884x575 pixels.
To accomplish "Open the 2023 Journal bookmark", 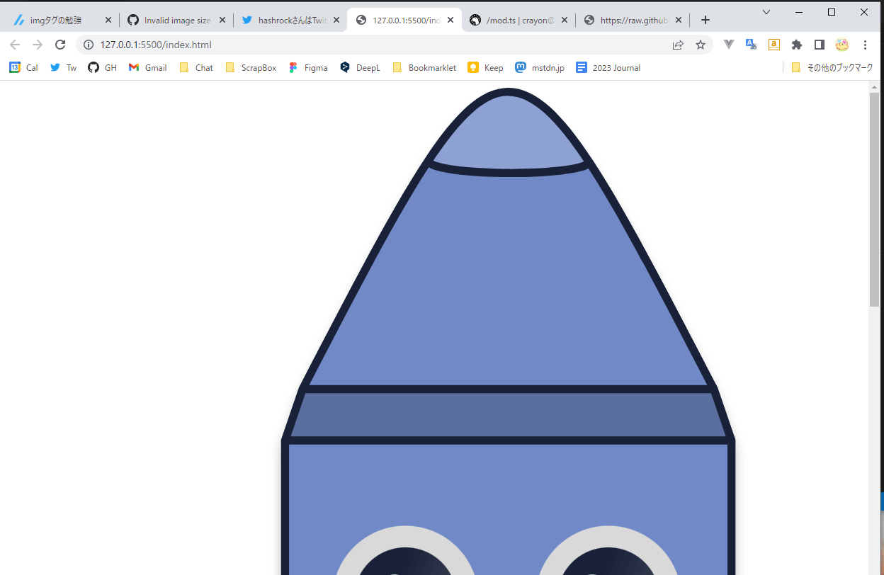I will coord(608,67).
